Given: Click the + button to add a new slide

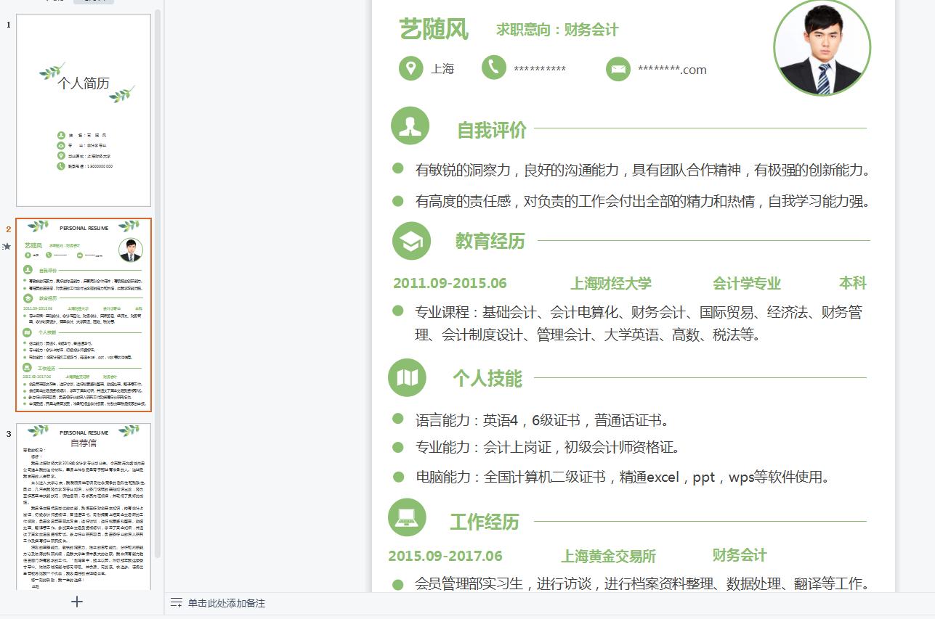Looking at the screenshot, I should 76,601.
